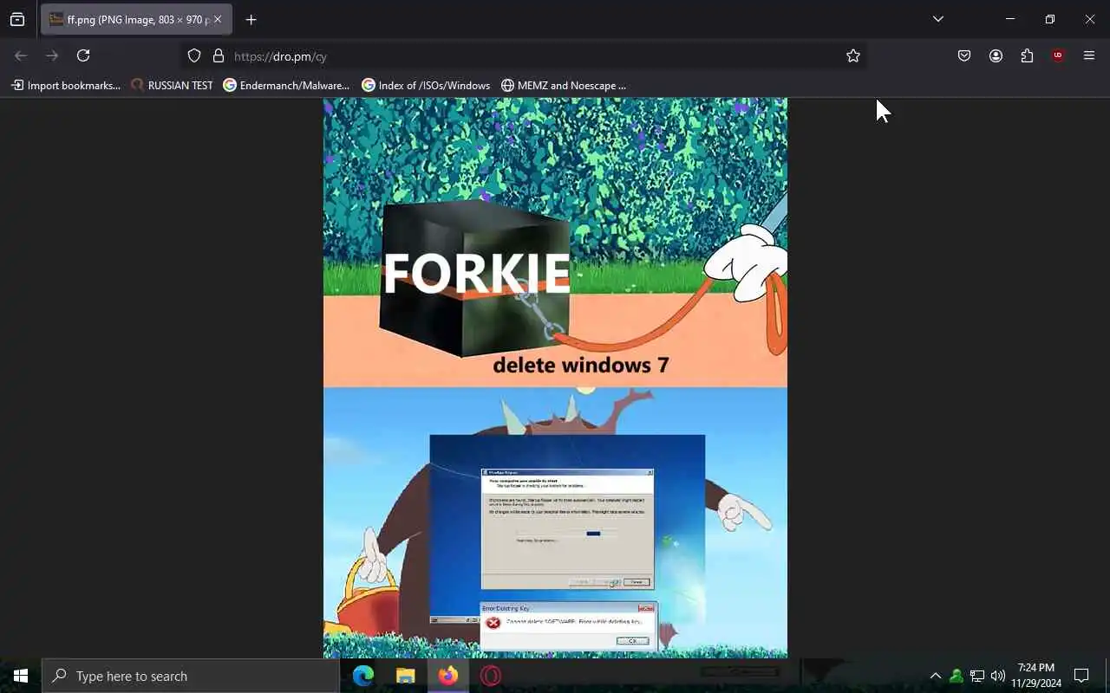This screenshot has height=693, width=1110.
Task: Open the Firefox account icon
Action: (996, 55)
